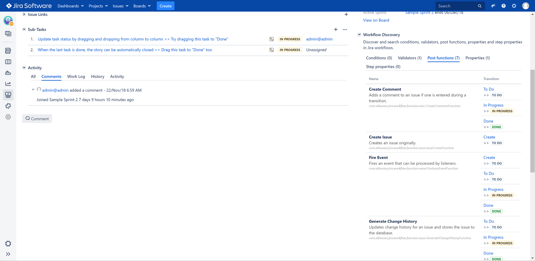Click Create transition link under Create Issue

tap(489, 137)
